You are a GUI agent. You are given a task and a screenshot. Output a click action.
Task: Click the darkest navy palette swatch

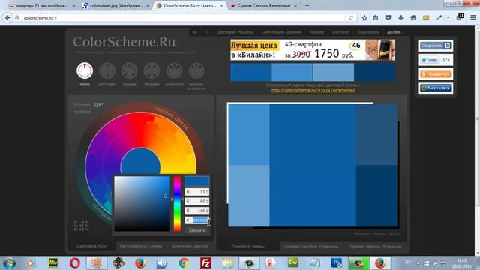click(375, 72)
